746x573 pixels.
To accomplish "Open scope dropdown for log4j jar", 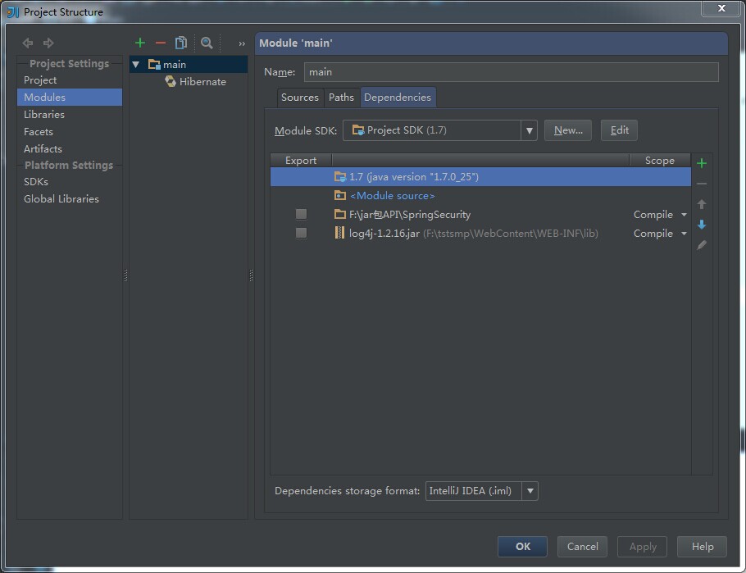I will (x=685, y=233).
